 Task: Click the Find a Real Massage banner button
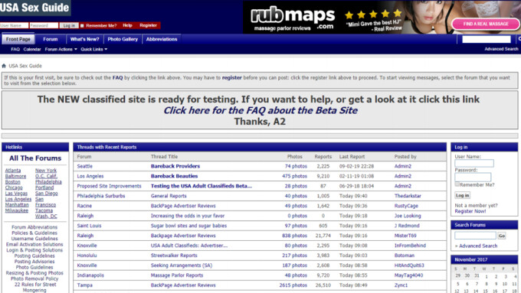[486, 24]
